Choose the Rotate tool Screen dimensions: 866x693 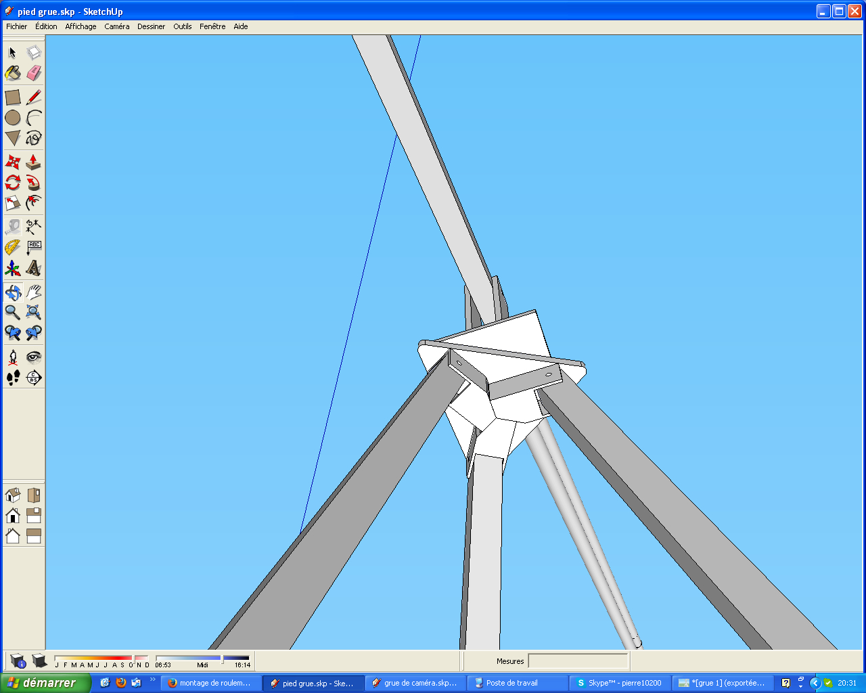(13, 183)
